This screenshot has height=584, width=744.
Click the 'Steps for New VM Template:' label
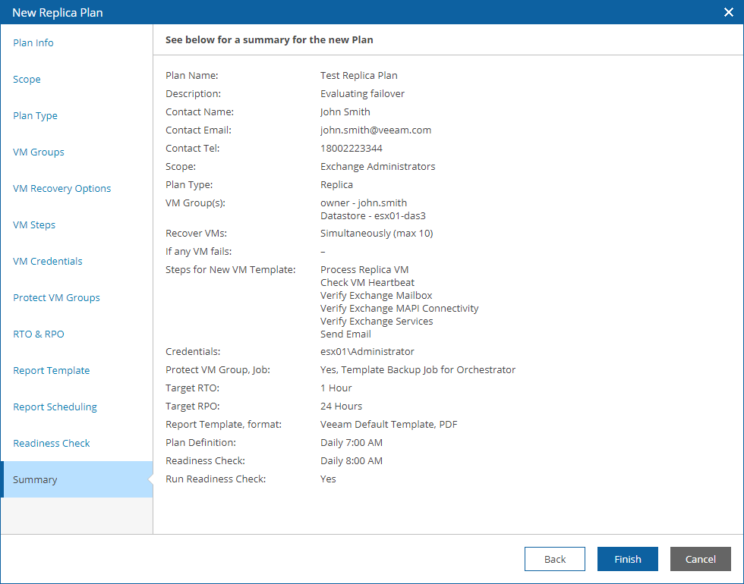tap(231, 270)
